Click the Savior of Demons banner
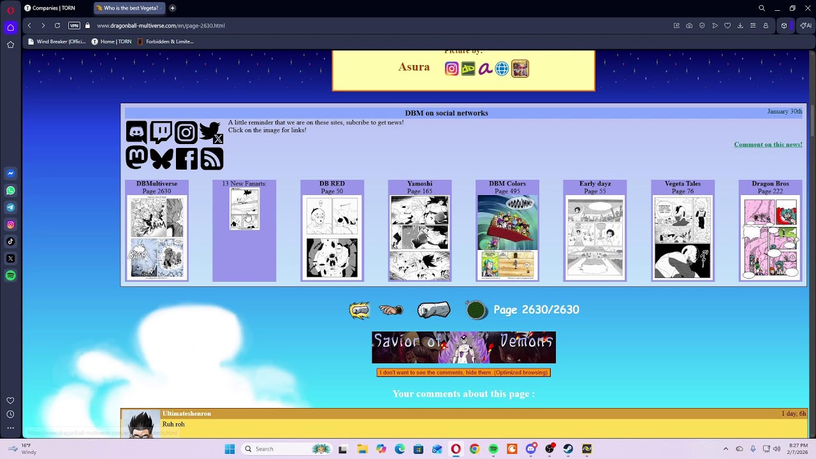The height and width of the screenshot is (459, 816). coord(463,347)
